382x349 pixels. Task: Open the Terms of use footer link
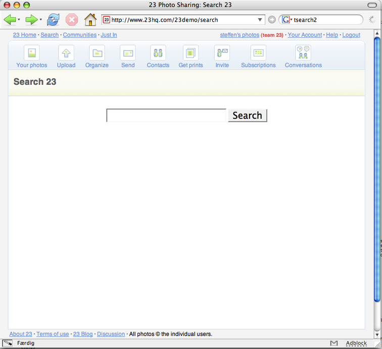click(53, 334)
